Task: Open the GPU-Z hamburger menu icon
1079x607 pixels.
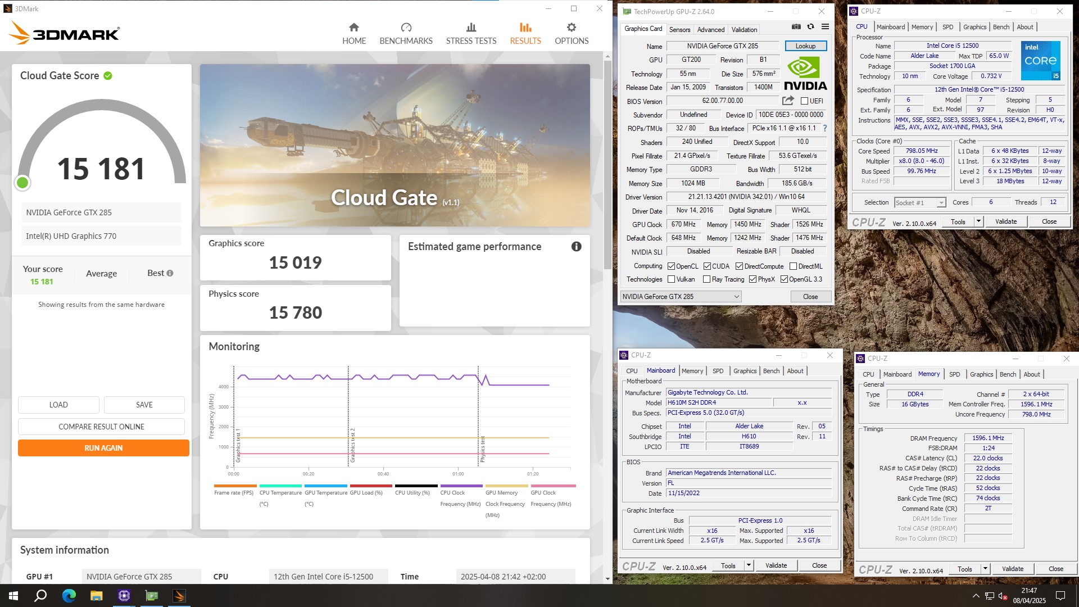Action: [x=825, y=26]
